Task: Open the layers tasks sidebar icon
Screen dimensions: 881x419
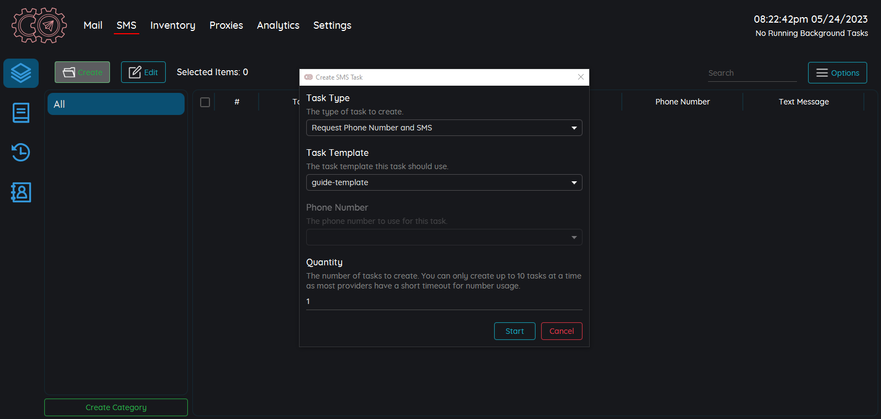Action: click(21, 73)
